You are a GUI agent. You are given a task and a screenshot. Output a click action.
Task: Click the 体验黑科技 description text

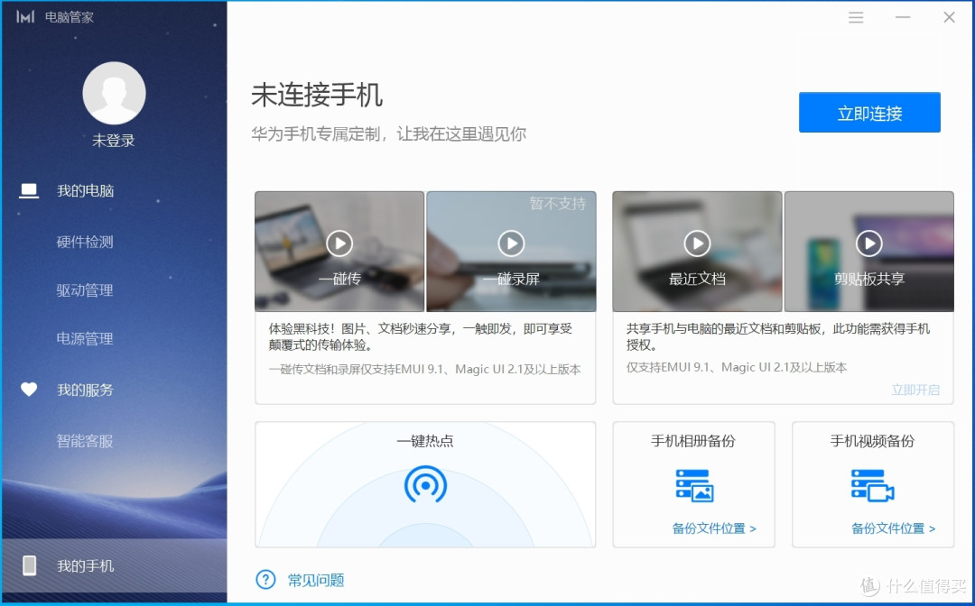click(x=421, y=336)
